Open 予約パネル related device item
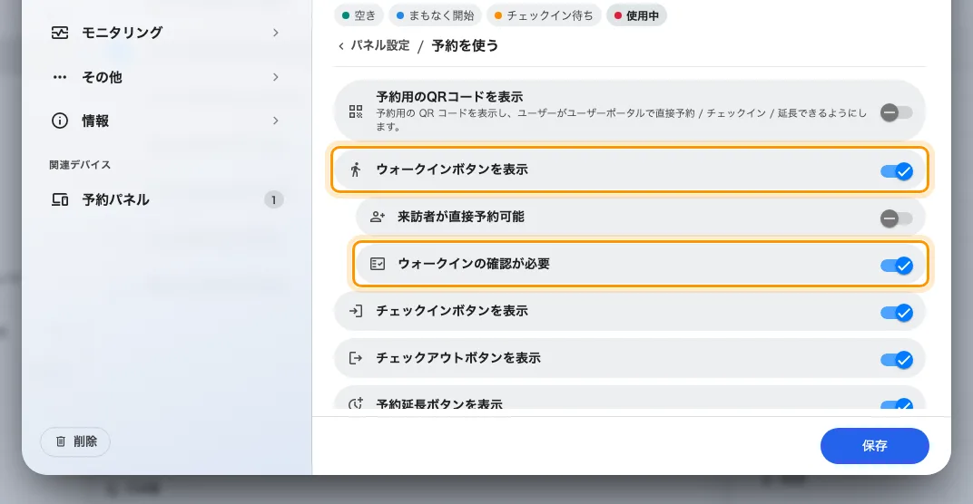 click(166, 199)
